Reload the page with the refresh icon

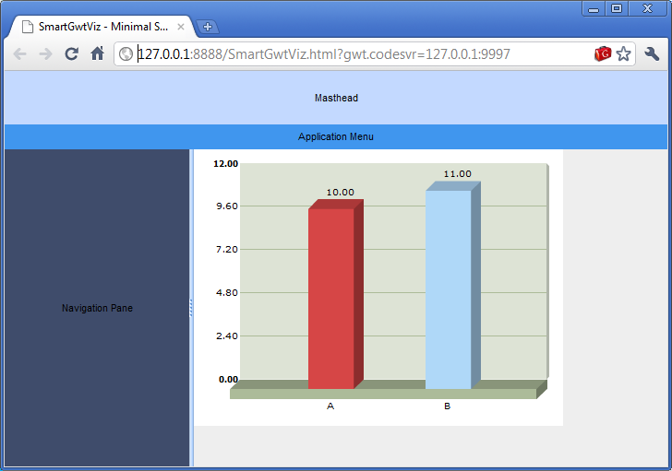pos(71,54)
